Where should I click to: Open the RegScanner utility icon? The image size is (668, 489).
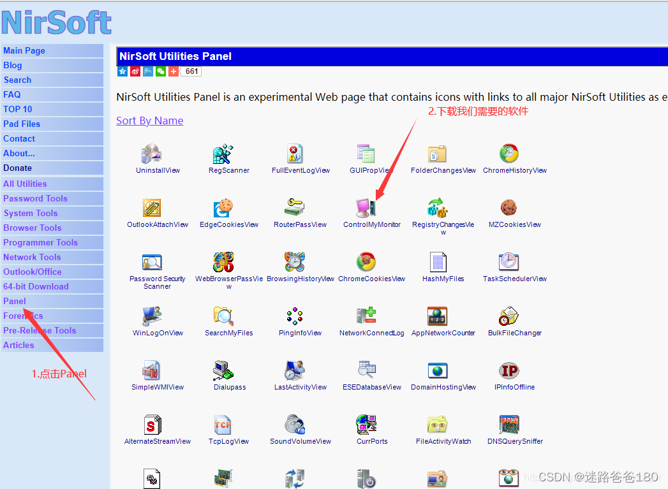click(223, 154)
